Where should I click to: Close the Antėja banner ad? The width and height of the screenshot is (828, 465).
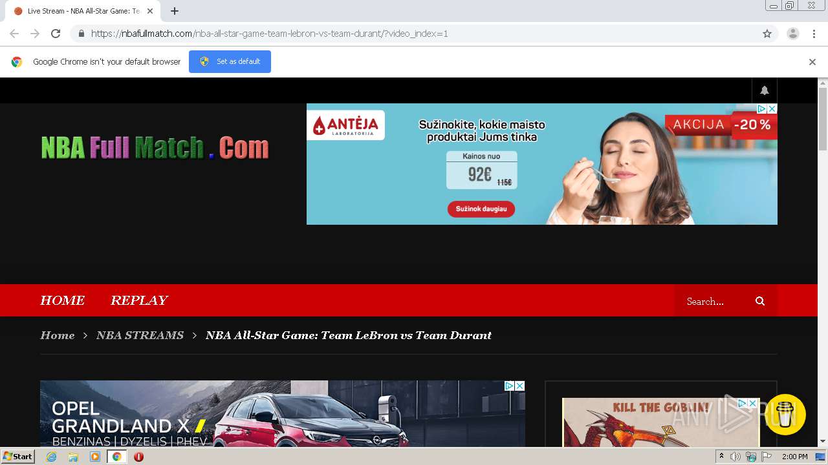pyautogui.click(x=772, y=109)
